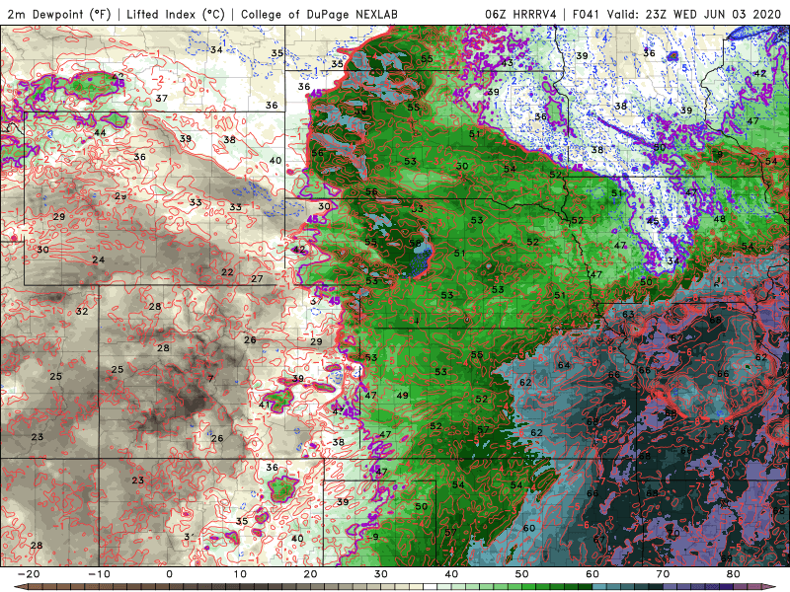Click the '80' label on the color scale
The width and height of the screenshot is (790, 592).
(x=734, y=574)
